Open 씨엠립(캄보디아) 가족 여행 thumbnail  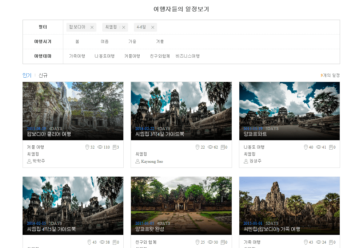pos(290,206)
